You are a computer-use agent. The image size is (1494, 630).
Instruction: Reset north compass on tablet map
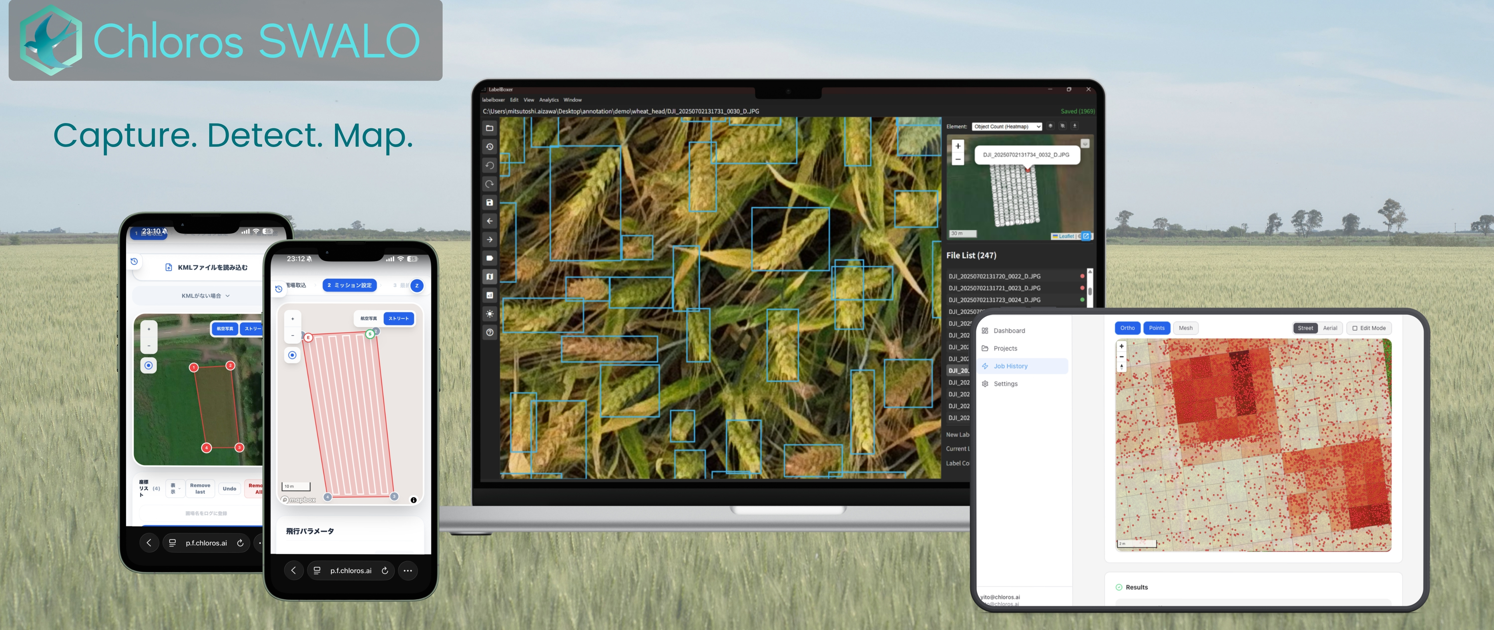[x=1122, y=367]
